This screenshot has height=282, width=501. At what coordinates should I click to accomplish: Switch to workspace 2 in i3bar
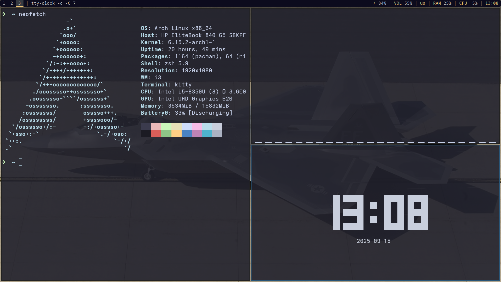coord(12,3)
